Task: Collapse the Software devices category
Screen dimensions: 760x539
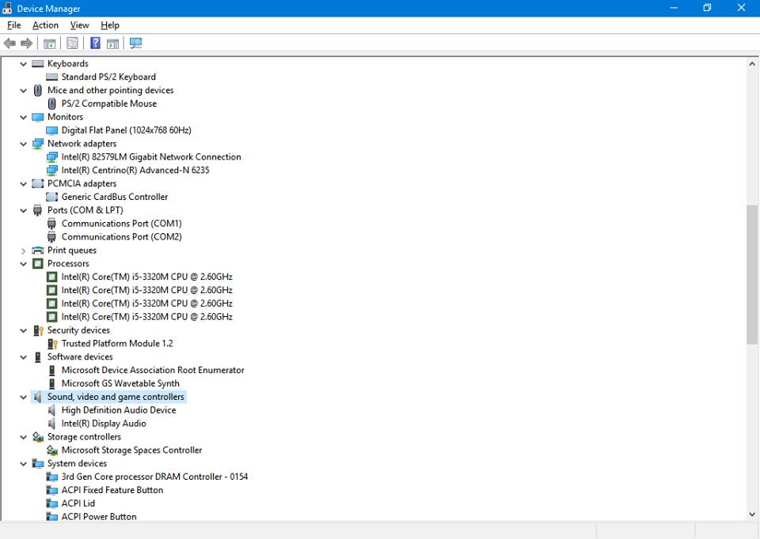Action: tap(23, 357)
